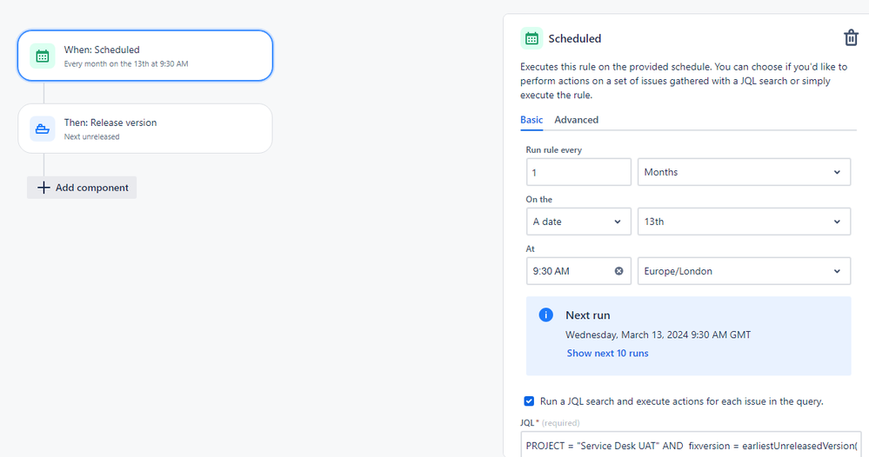Click the Show next 10 runs link

click(607, 353)
